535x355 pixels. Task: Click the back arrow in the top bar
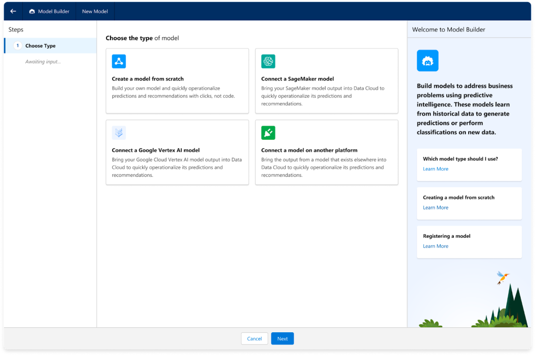tap(12, 11)
